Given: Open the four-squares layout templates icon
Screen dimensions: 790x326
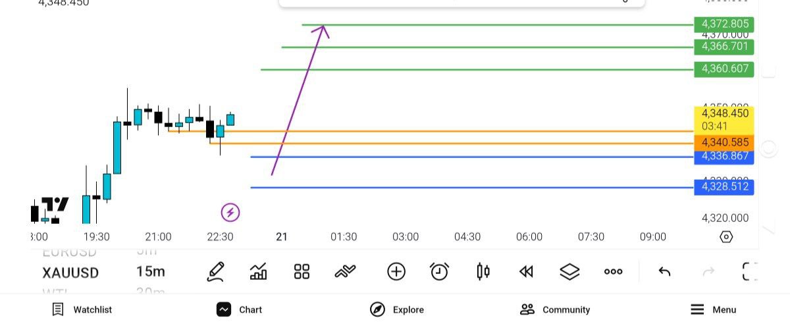Looking at the screenshot, I should (302, 271).
